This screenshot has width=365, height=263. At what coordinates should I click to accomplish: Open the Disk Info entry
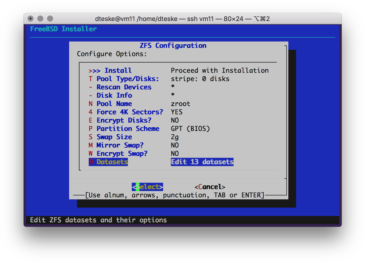pyautogui.click(x=114, y=96)
